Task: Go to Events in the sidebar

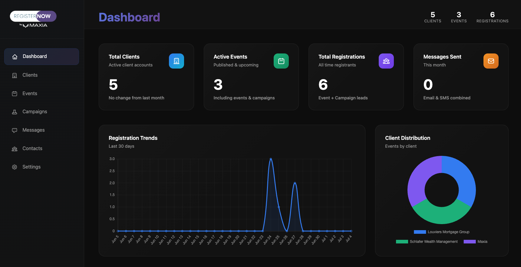Action: tap(30, 94)
